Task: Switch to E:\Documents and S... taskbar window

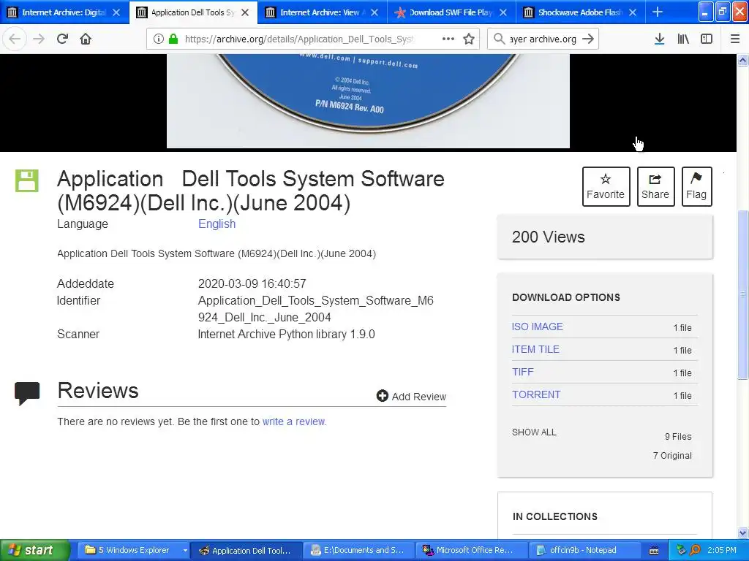Action: [x=358, y=550]
